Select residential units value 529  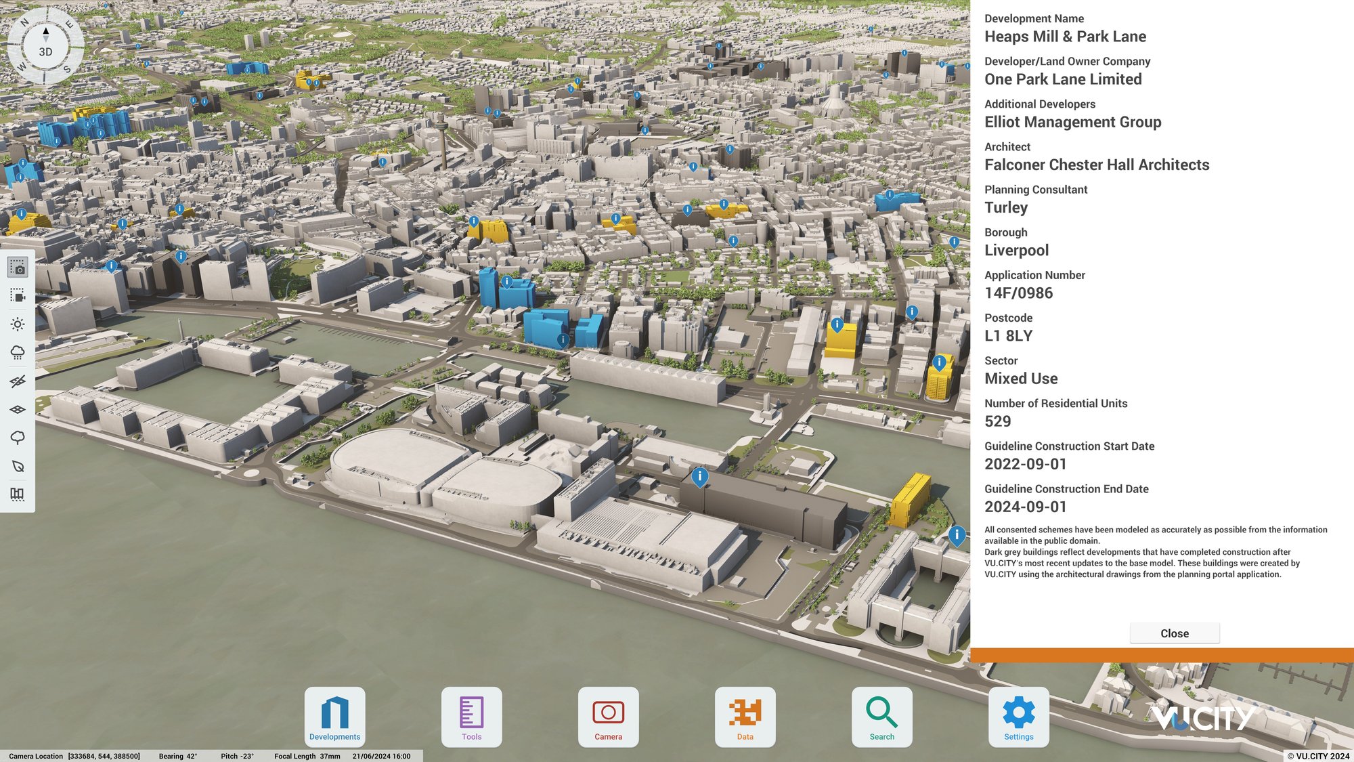(x=997, y=421)
